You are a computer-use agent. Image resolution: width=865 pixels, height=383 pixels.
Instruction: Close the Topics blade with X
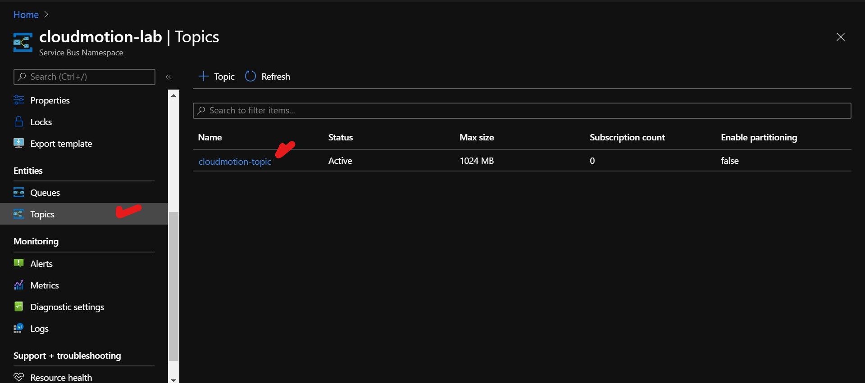click(840, 37)
